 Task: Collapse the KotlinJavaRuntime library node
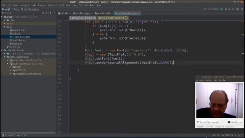tap(5, 57)
